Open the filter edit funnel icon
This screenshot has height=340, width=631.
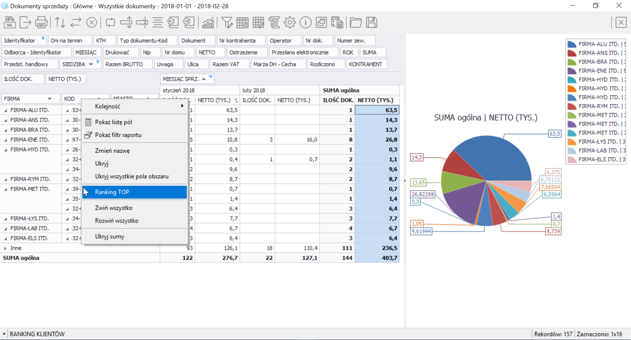tap(227, 22)
